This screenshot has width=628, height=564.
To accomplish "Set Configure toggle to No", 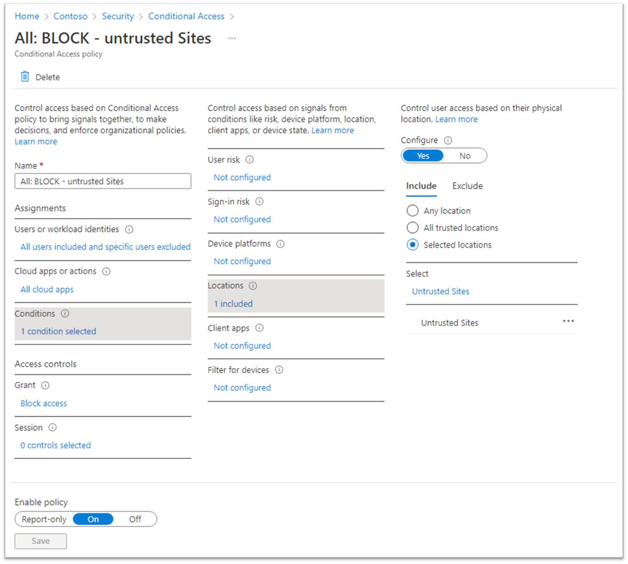I will point(465,156).
